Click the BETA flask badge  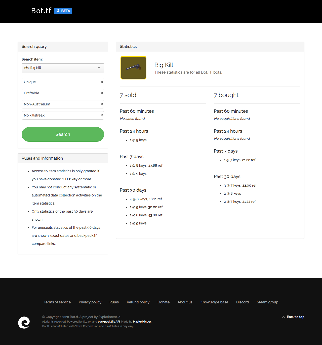pyautogui.click(x=63, y=11)
